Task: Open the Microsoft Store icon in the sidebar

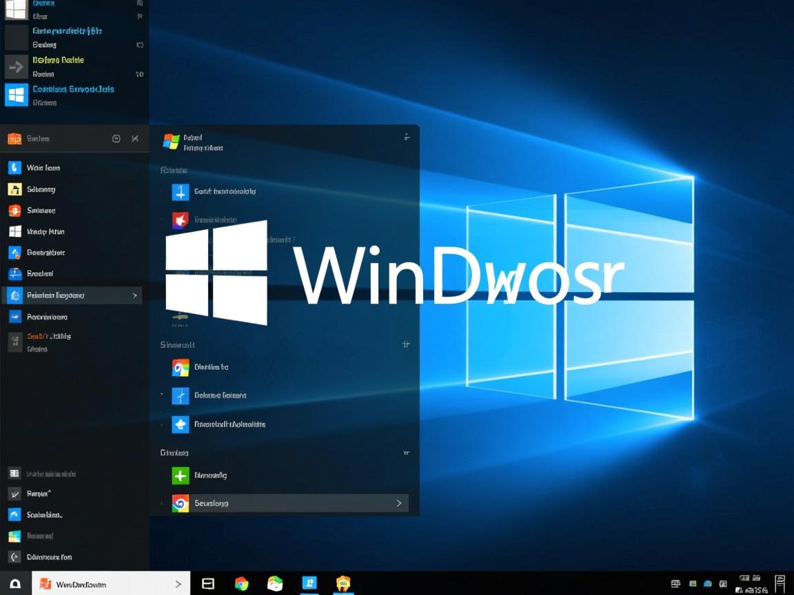Action: point(15,231)
